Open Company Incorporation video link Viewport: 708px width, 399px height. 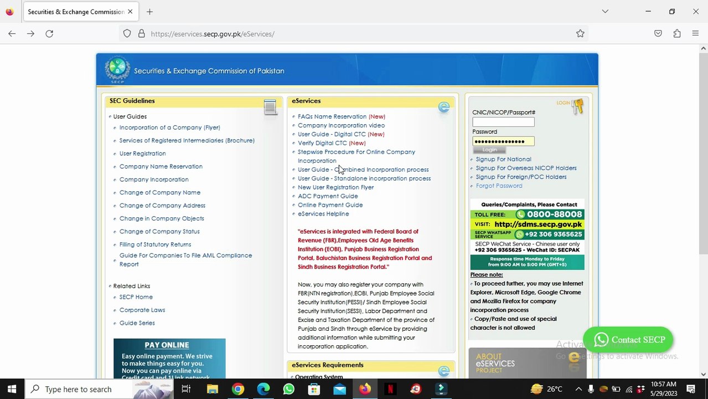(341, 125)
